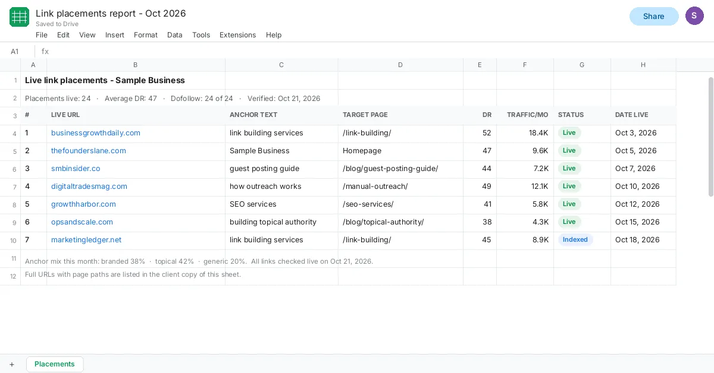Click the LIVE URL header cell

point(136,115)
